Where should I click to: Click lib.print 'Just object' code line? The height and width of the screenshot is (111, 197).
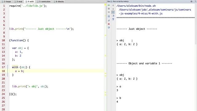(x=42, y=29)
